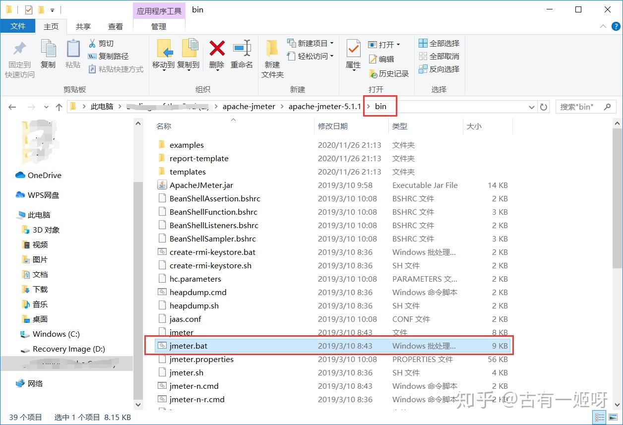623x425 pixels.
Task: Sort by 大小 column header
Action: pos(474,126)
